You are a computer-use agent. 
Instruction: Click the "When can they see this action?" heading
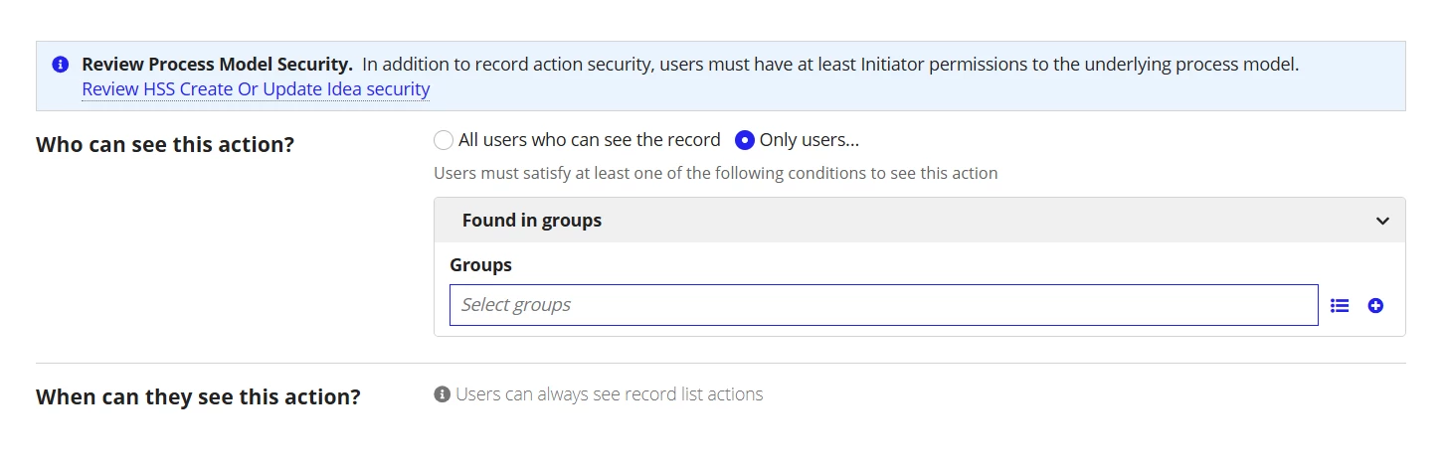198,397
